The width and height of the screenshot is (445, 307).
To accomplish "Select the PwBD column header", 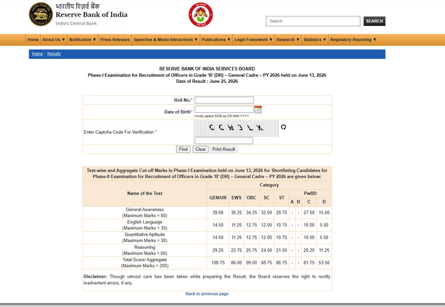I will (310, 193).
